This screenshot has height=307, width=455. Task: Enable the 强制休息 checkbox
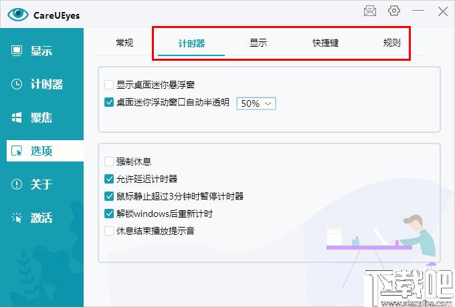109,162
